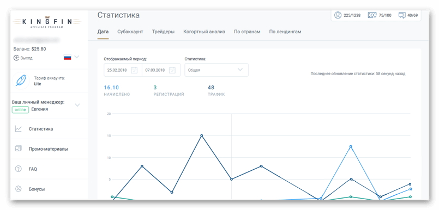Open the Когортный анализ tab
Image resolution: width=439 pixels, height=210 pixels.
[x=204, y=32]
